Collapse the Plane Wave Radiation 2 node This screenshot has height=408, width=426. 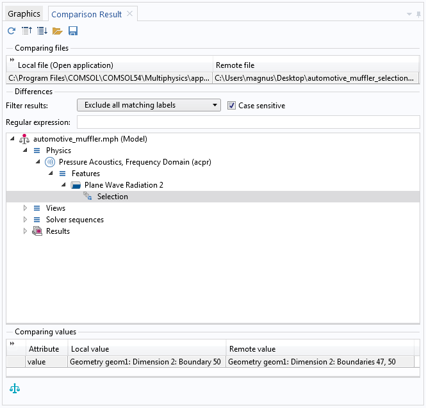(x=63, y=185)
